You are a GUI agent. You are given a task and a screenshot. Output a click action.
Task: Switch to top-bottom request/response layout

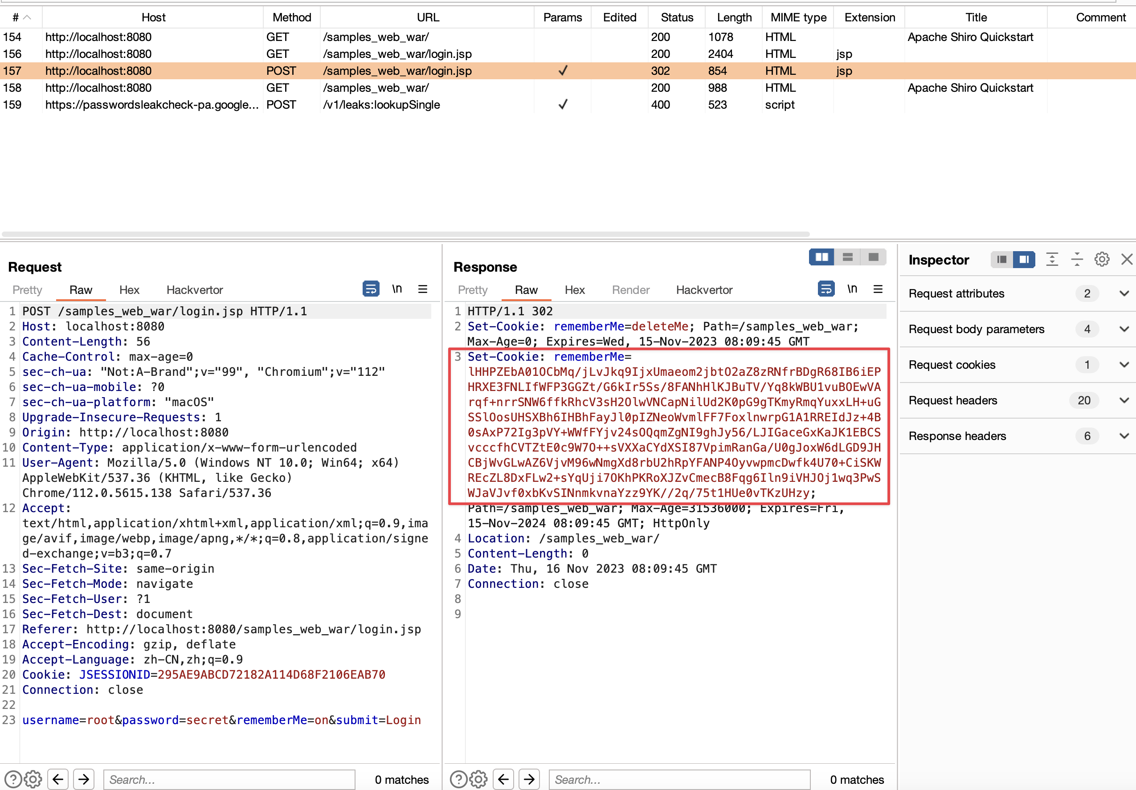point(848,257)
